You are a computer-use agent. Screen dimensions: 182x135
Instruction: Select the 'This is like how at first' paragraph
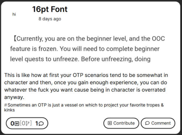[86, 86]
